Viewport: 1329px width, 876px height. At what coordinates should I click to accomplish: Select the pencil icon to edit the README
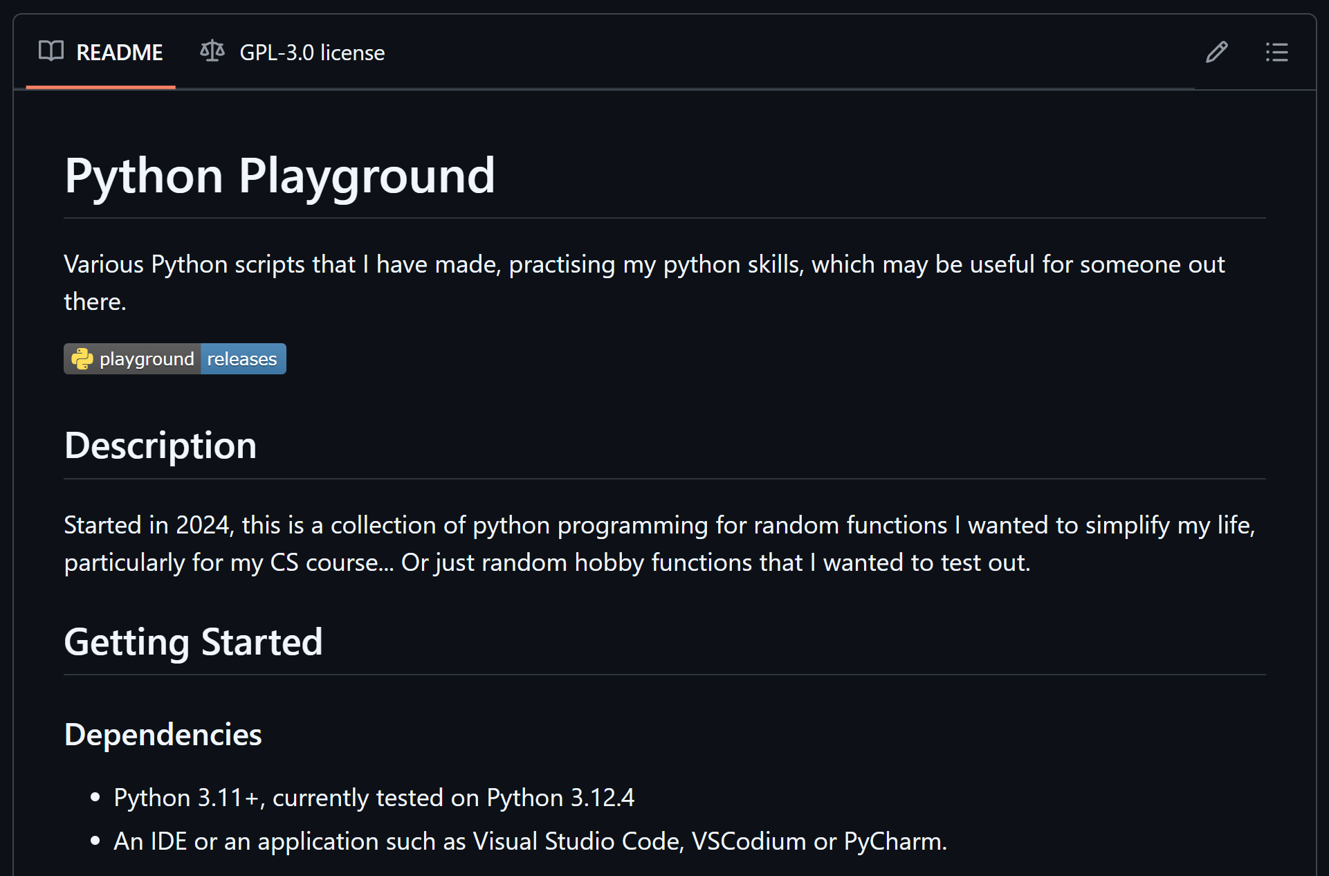(x=1216, y=53)
